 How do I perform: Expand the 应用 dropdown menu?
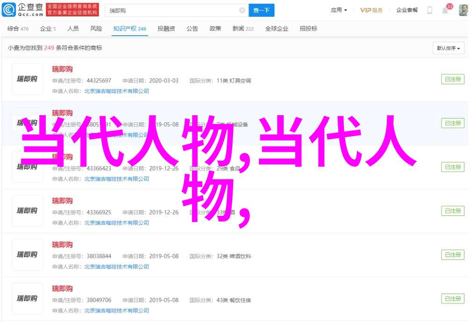coord(339,10)
